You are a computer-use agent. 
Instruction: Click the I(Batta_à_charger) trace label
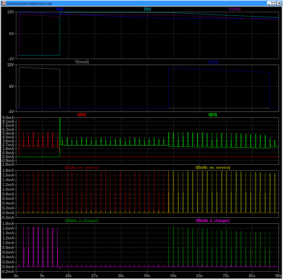[x=82, y=221]
